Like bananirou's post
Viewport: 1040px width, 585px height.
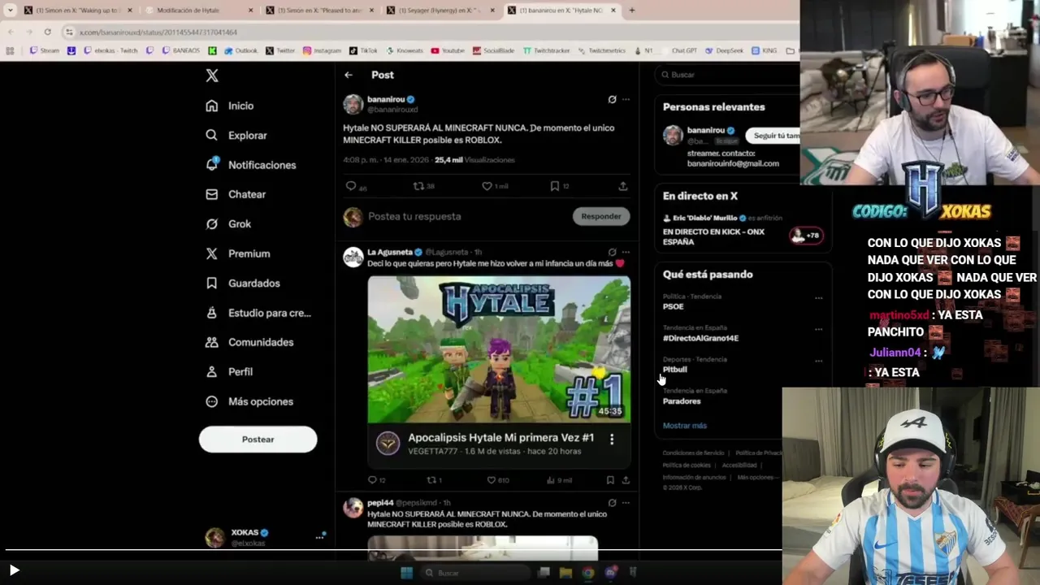coord(487,186)
